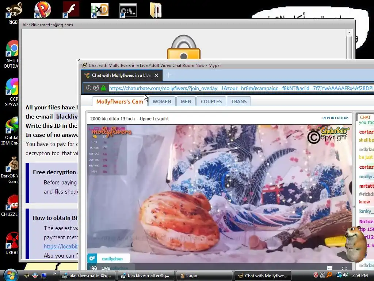Open a new tab with plus button
The width and height of the screenshot is (374, 281).
point(169,75)
